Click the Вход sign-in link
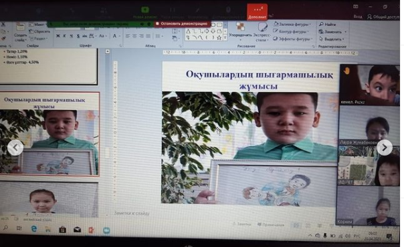The image size is (404, 247). click(357, 17)
